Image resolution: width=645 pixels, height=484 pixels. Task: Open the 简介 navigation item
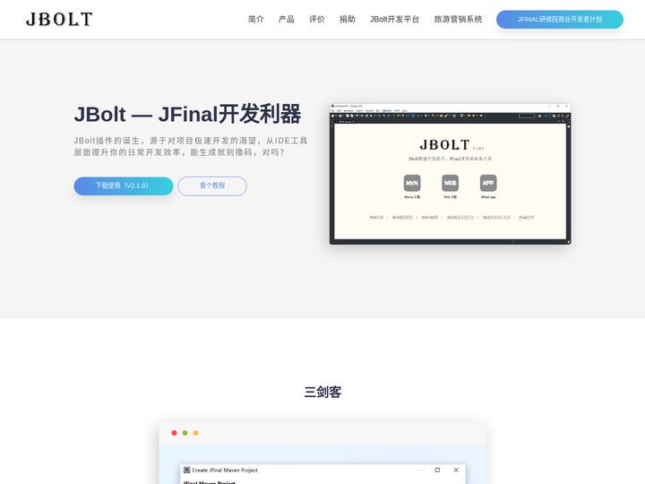(256, 20)
